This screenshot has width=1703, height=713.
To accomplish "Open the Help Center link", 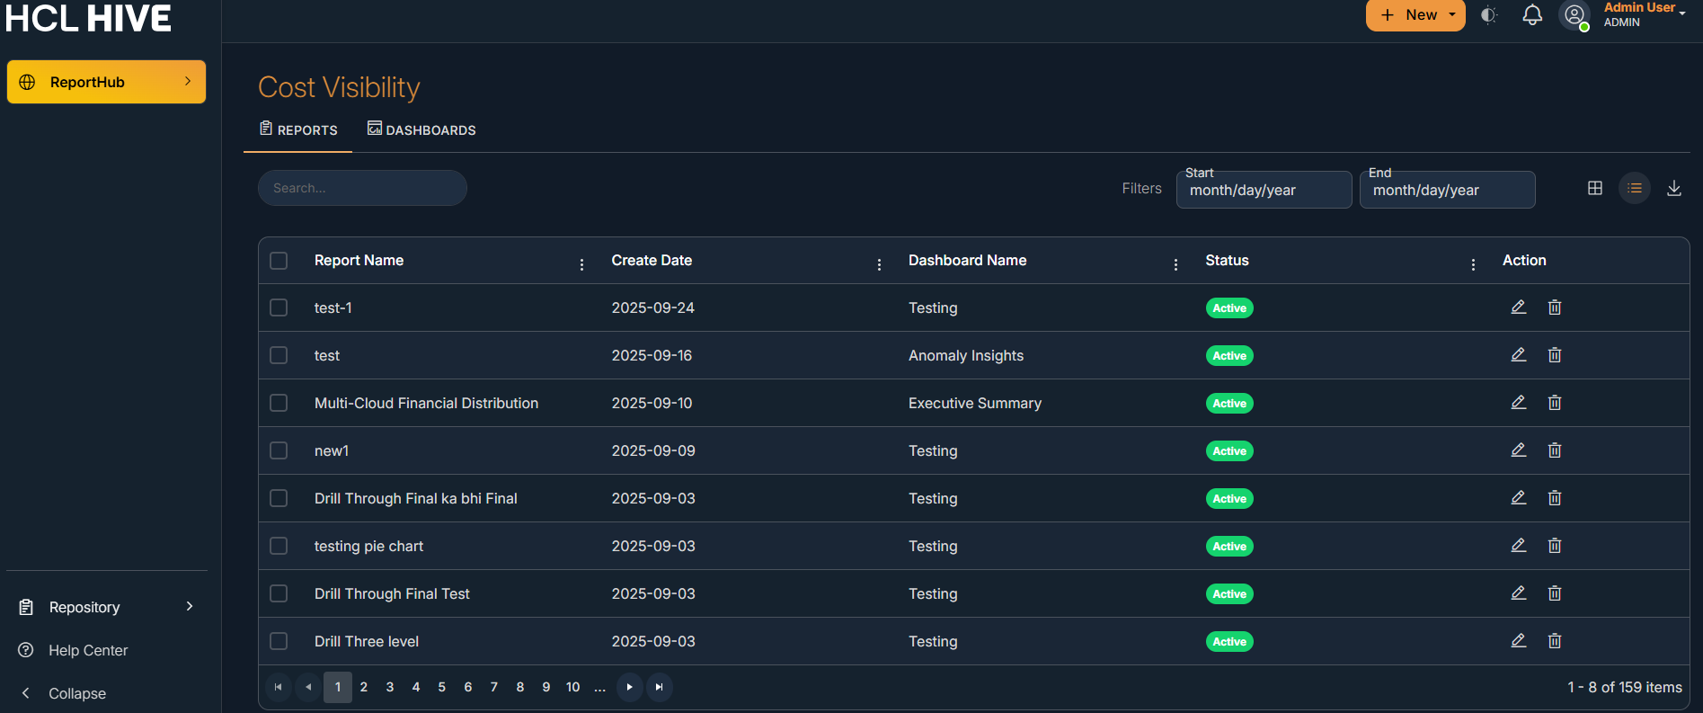I will pos(88,650).
